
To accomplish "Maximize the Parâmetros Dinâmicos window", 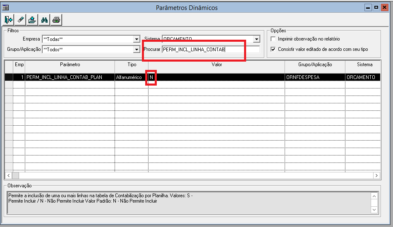I will coord(376,7).
